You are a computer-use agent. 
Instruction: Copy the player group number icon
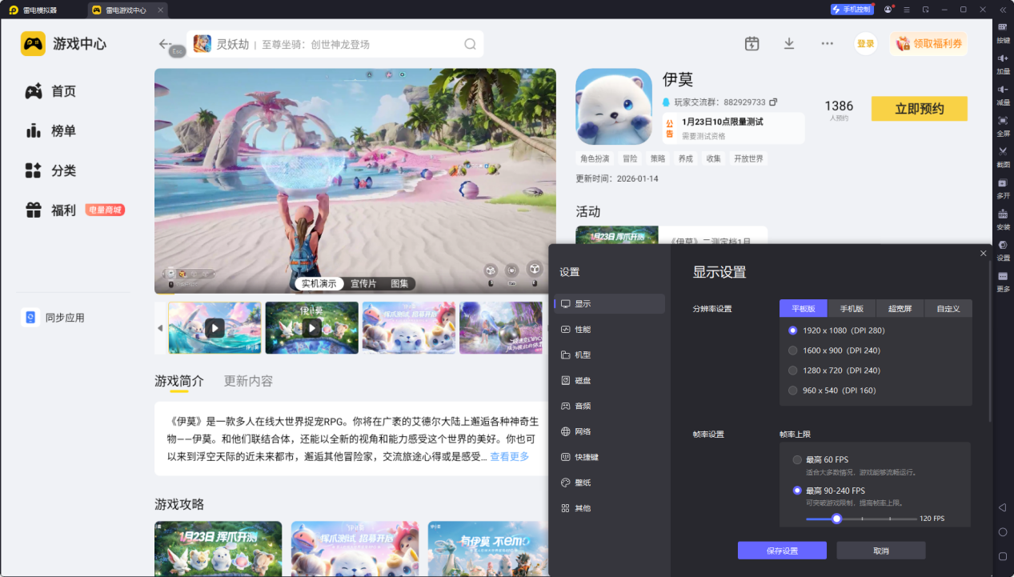click(773, 102)
